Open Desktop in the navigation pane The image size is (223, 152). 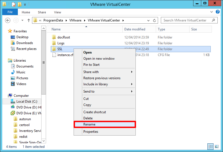(x=22, y=37)
